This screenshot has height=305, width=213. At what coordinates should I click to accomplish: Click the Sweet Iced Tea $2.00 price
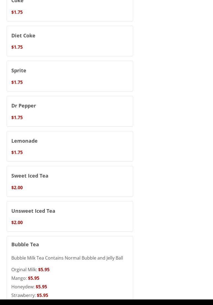[17, 188]
